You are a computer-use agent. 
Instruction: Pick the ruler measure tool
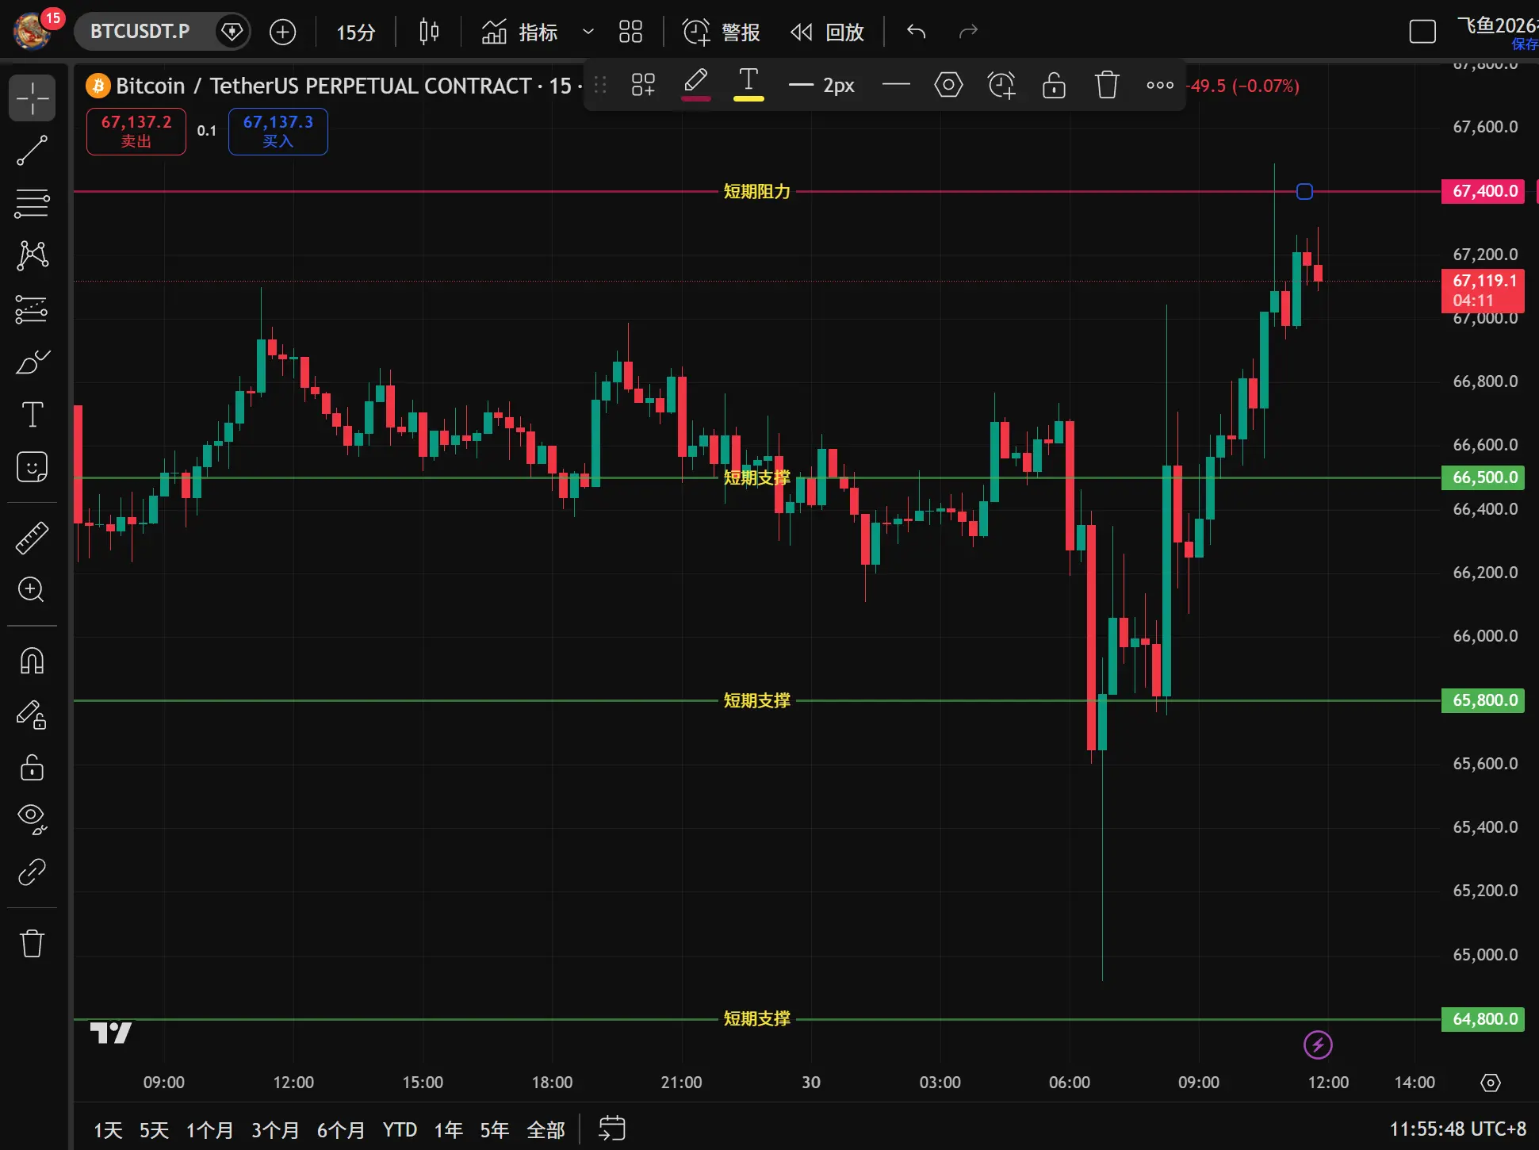32,538
